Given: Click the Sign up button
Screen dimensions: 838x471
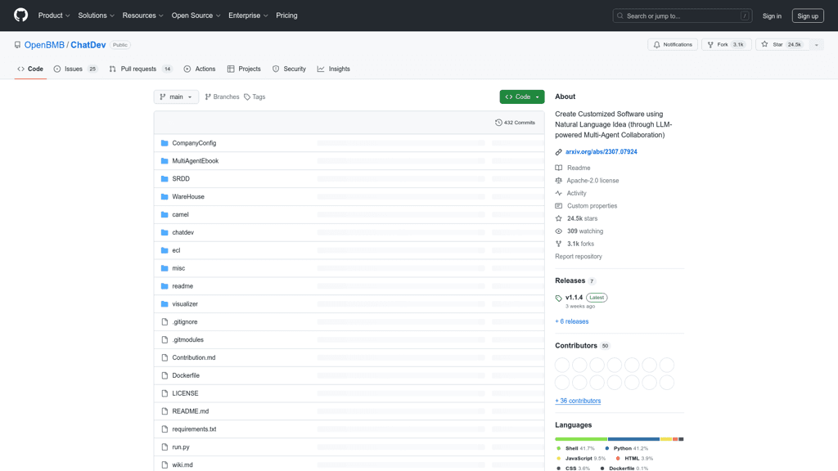Looking at the screenshot, I should [x=807, y=16].
